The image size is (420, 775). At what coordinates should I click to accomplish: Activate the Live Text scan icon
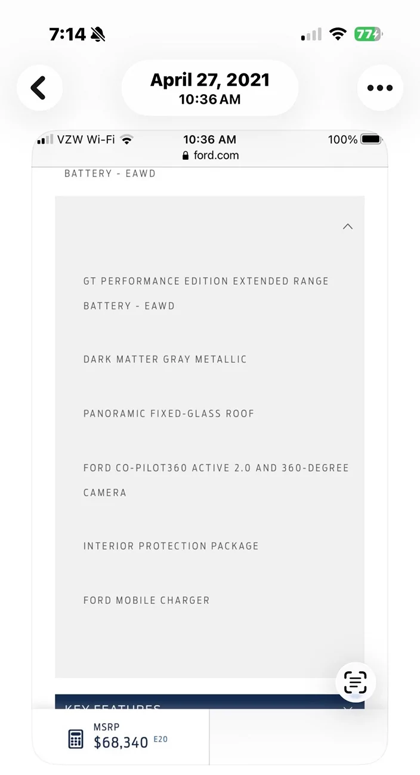tap(356, 682)
